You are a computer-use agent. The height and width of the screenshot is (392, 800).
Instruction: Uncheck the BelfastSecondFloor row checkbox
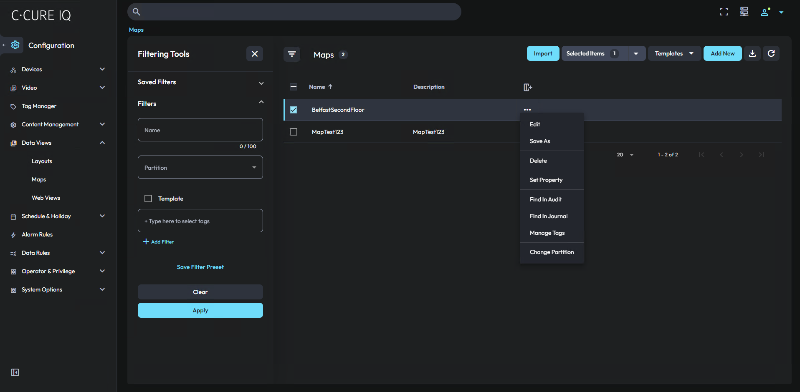294,110
